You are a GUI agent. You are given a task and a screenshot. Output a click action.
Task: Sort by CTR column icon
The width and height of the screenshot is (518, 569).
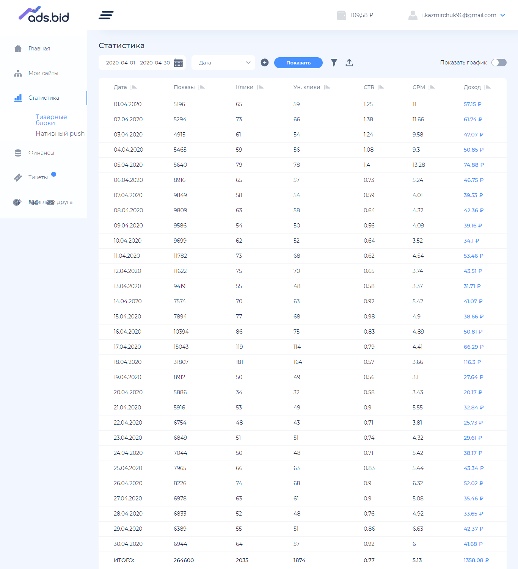(x=381, y=88)
